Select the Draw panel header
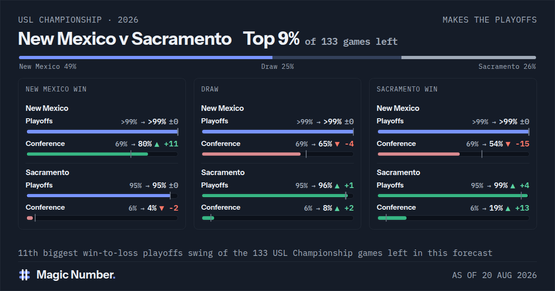This screenshot has height=291, width=555. [210, 89]
